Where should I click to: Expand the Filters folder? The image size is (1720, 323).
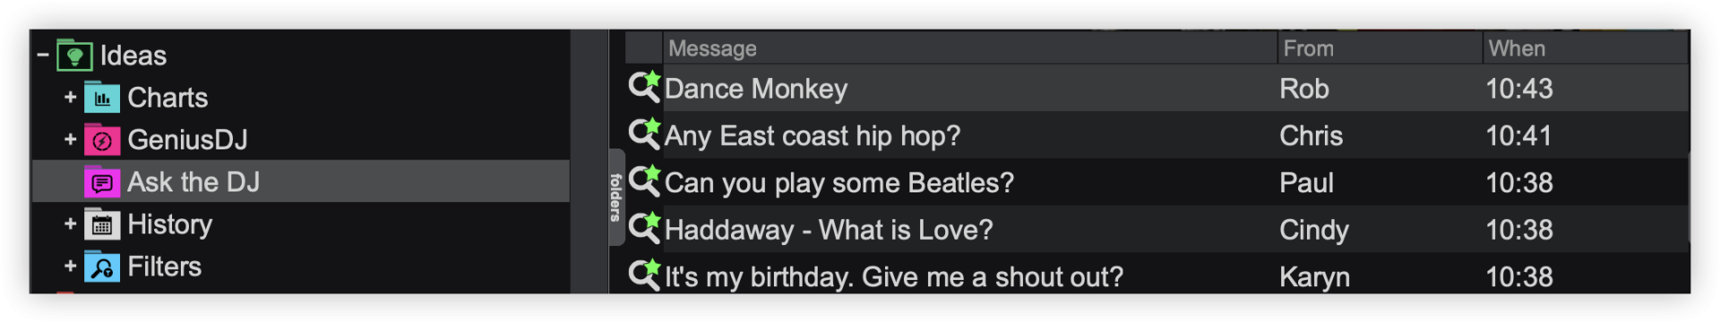70,267
